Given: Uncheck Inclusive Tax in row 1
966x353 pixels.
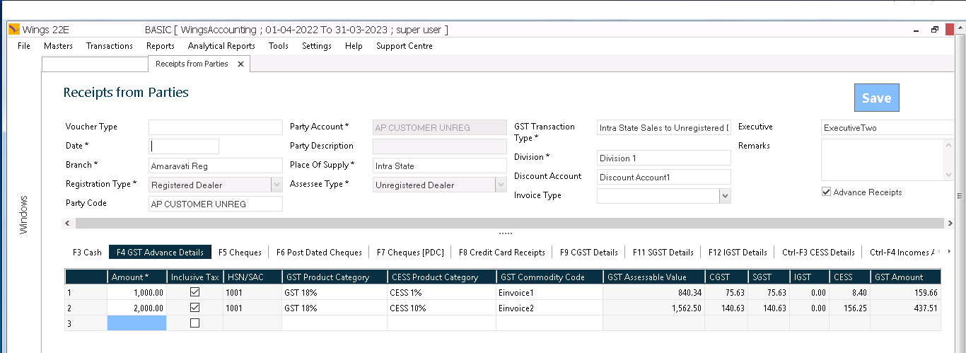Looking at the screenshot, I should tap(195, 291).
